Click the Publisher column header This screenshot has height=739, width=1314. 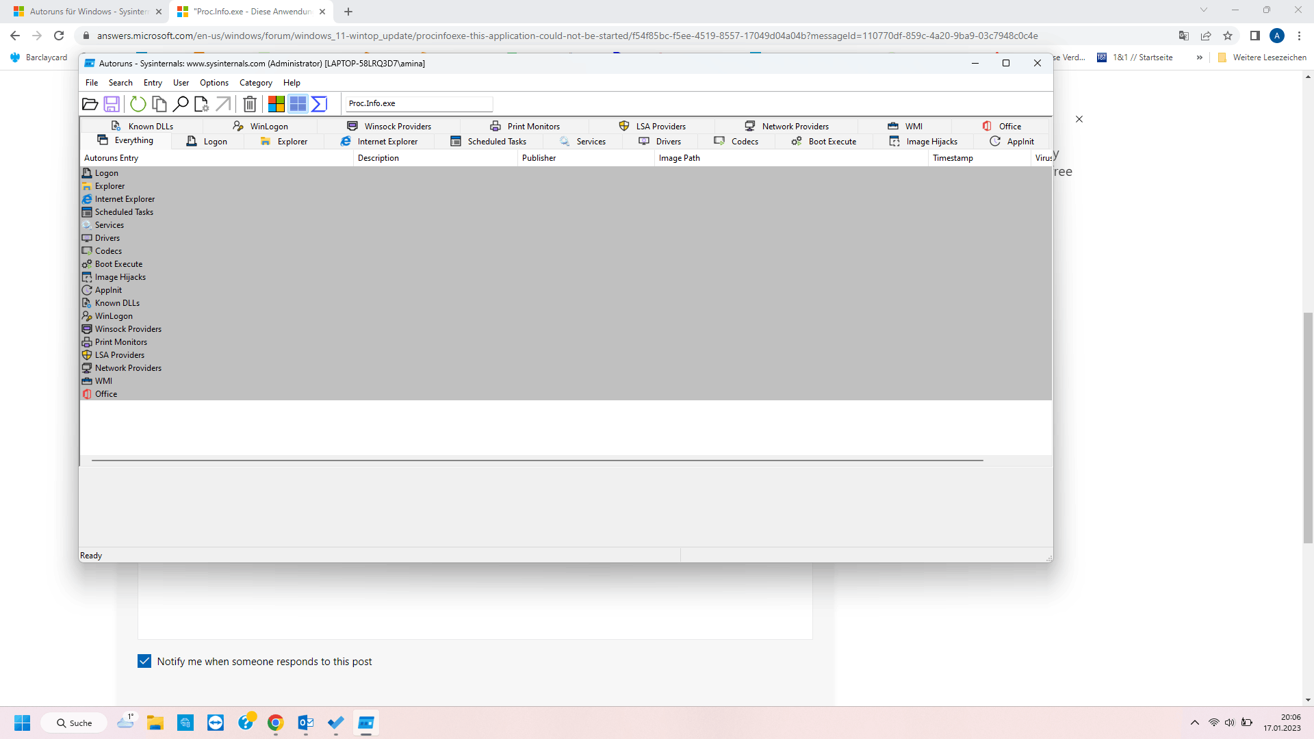coord(586,158)
